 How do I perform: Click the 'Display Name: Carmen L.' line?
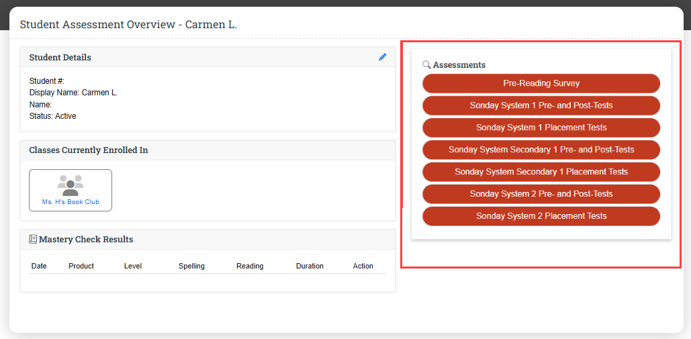[73, 93]
